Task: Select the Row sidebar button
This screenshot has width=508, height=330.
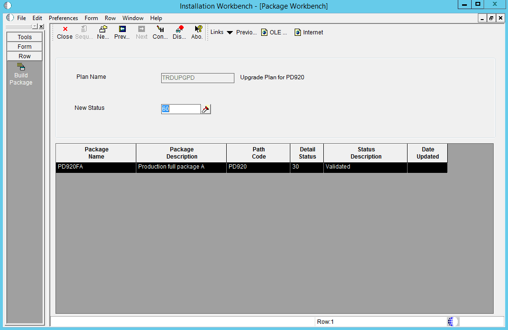Action: coord(24,56)
